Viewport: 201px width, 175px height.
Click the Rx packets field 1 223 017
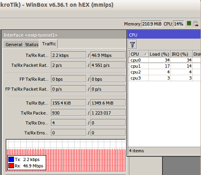108,113
